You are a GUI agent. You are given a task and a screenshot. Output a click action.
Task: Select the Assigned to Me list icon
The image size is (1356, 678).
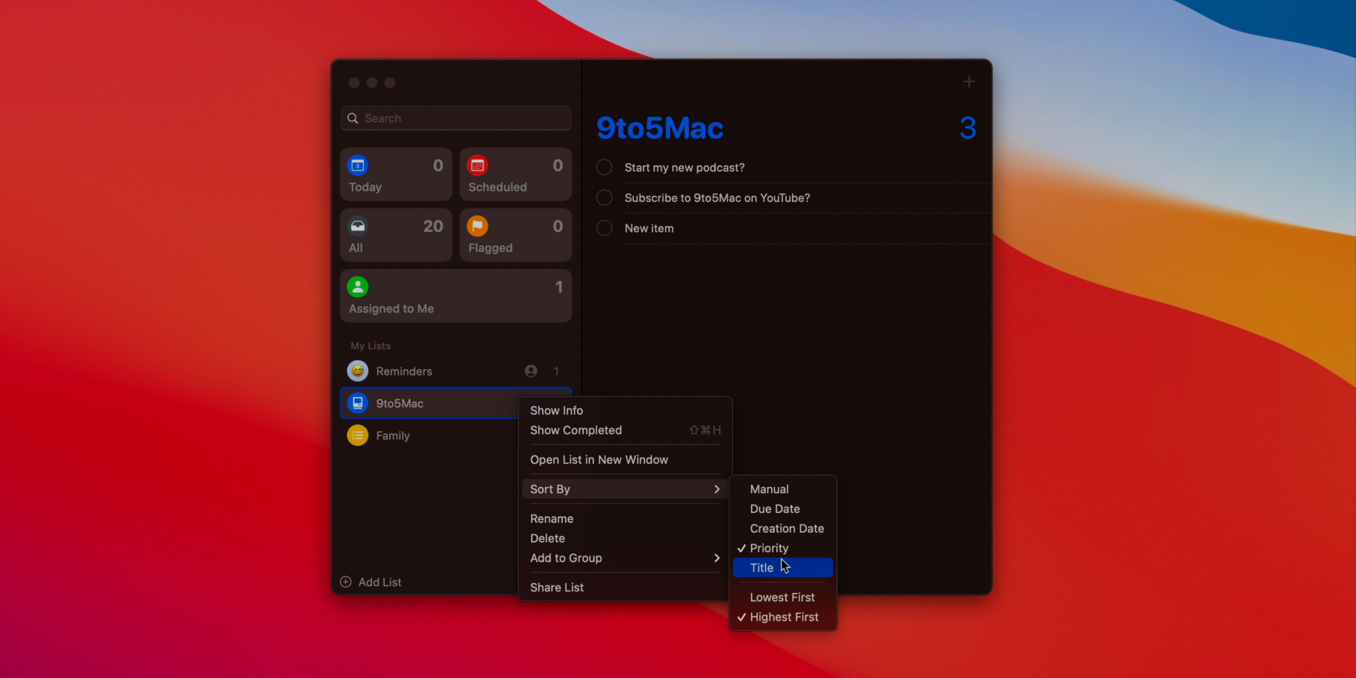[x=358, y=287]
